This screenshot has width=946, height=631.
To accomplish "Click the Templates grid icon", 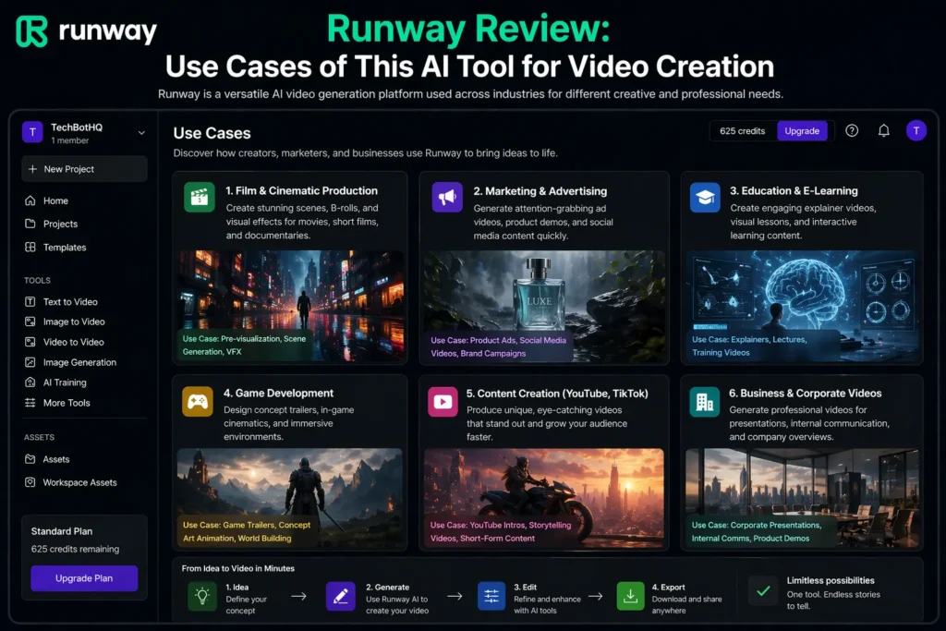I will point(30,247).
